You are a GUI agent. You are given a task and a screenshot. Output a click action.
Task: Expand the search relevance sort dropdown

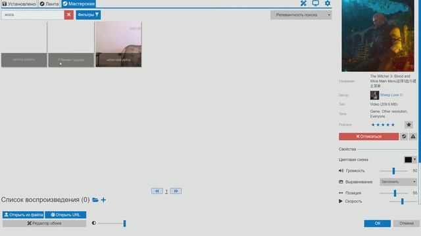pyautogui.click(x=301, y=15)
